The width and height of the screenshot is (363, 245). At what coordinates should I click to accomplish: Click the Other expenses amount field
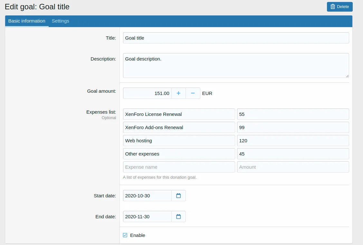pyautogui.click(x=292, y=154)
